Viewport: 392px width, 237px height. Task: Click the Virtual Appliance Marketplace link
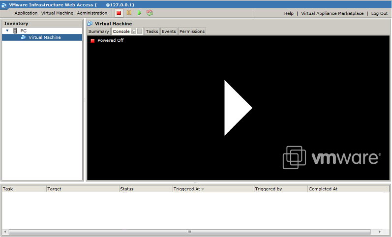332,13
